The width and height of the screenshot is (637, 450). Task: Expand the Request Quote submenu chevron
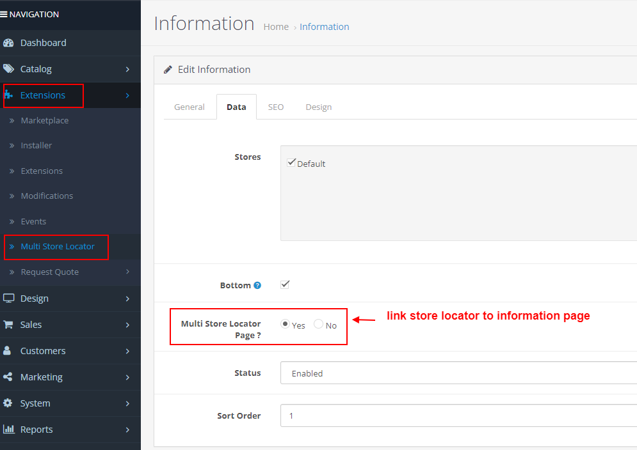pos(127,272)
